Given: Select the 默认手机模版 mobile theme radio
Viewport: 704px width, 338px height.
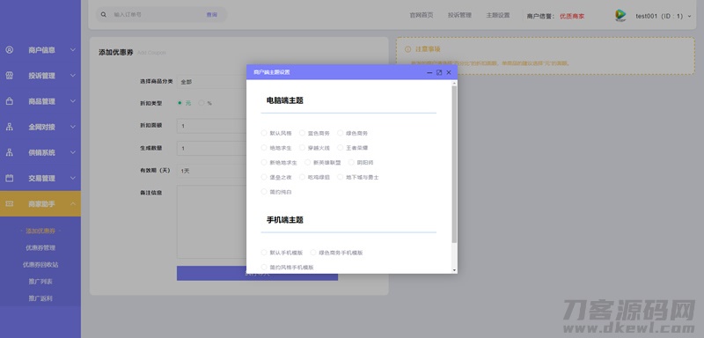Looking at the screenshot, I should coord(264,253).
